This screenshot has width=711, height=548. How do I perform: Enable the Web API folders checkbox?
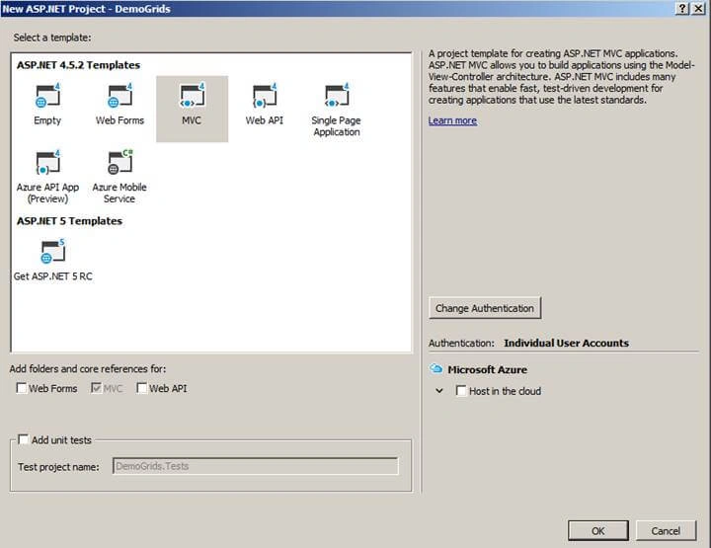coord(142,388)
